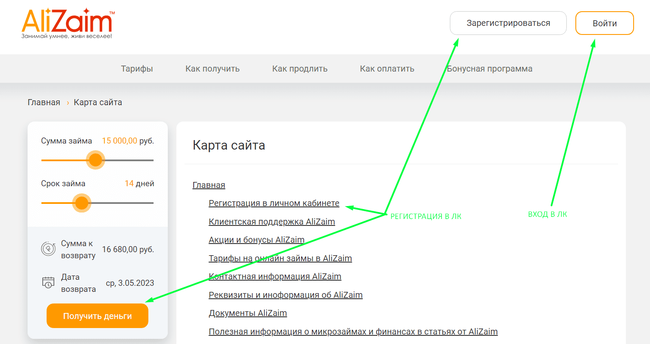The width and height of the screenshot is (650, 344).
Task: Click the 15 000,00 loan amount value
Action: (x=119, y=141)
